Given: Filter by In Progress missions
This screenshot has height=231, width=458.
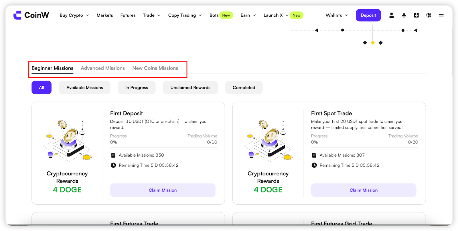Looking at the screenshot, I should 137,87.
